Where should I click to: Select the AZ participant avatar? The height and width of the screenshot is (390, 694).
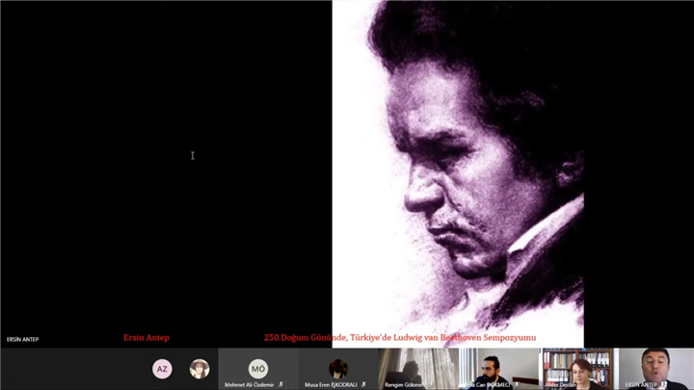pos(162,369)
